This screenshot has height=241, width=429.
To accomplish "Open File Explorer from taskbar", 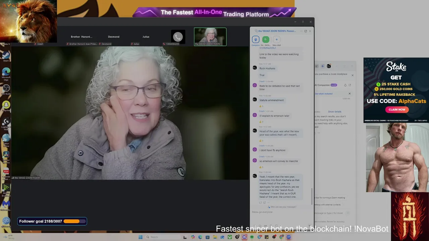I will [215, 237].
